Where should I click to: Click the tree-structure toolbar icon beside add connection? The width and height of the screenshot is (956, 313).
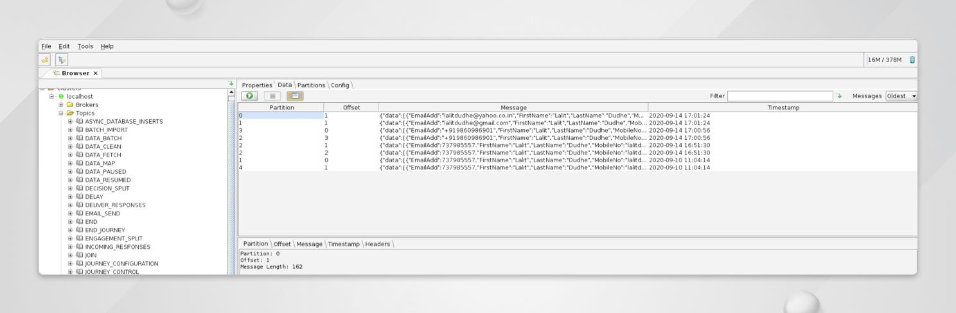(62, 60)
